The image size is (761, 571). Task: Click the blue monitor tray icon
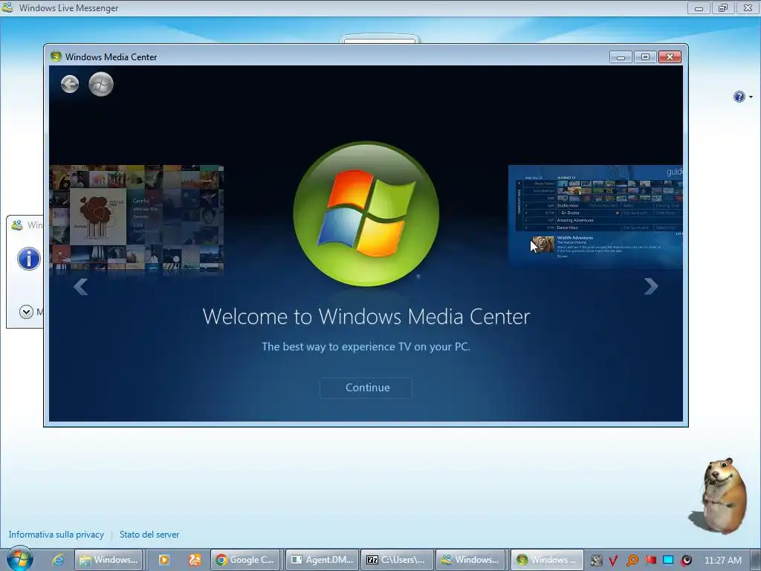click(x=668, y=560)
